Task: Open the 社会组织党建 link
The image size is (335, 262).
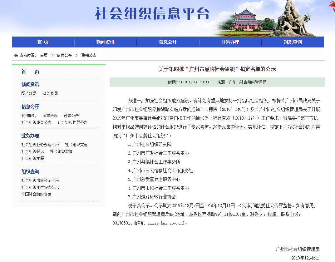Action: 76,145
